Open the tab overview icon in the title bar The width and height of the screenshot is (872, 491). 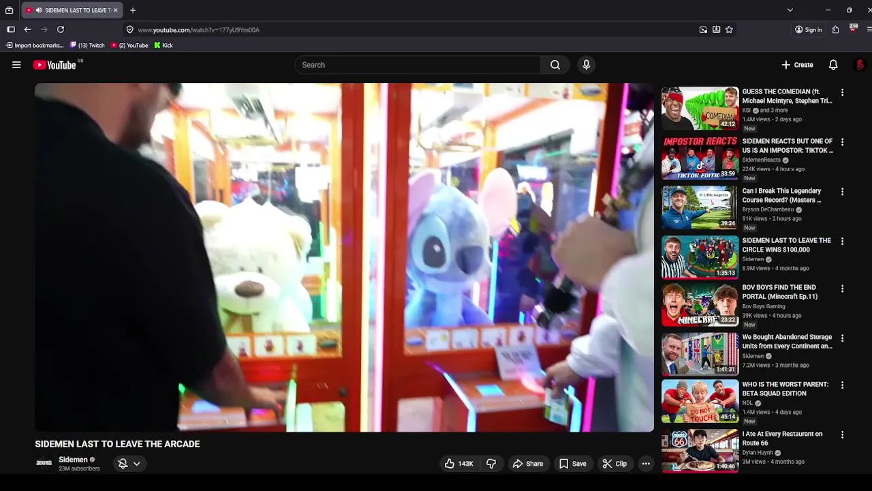pyautogui.click(x=9, y=10)
